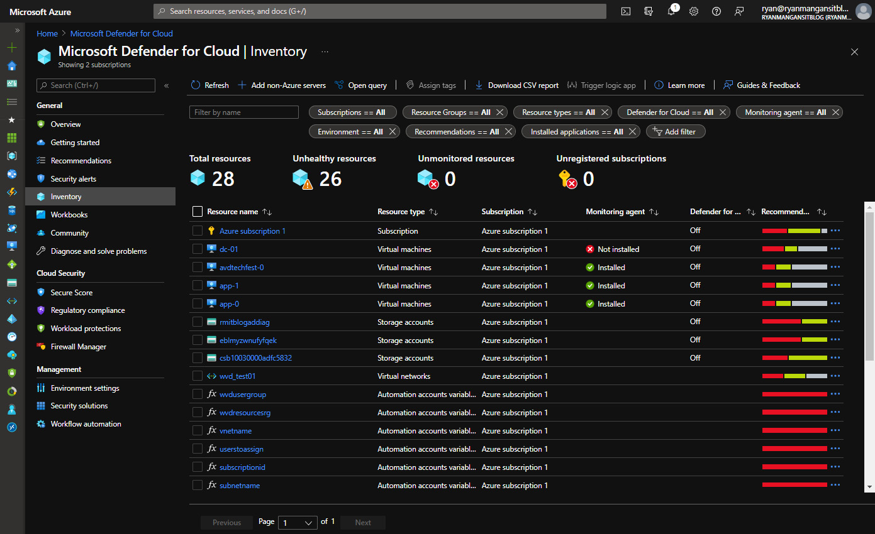The width and height of the screenshot is (875, 534).
Task: Open Guides & Feedback
Action: (x=762, y=85)
